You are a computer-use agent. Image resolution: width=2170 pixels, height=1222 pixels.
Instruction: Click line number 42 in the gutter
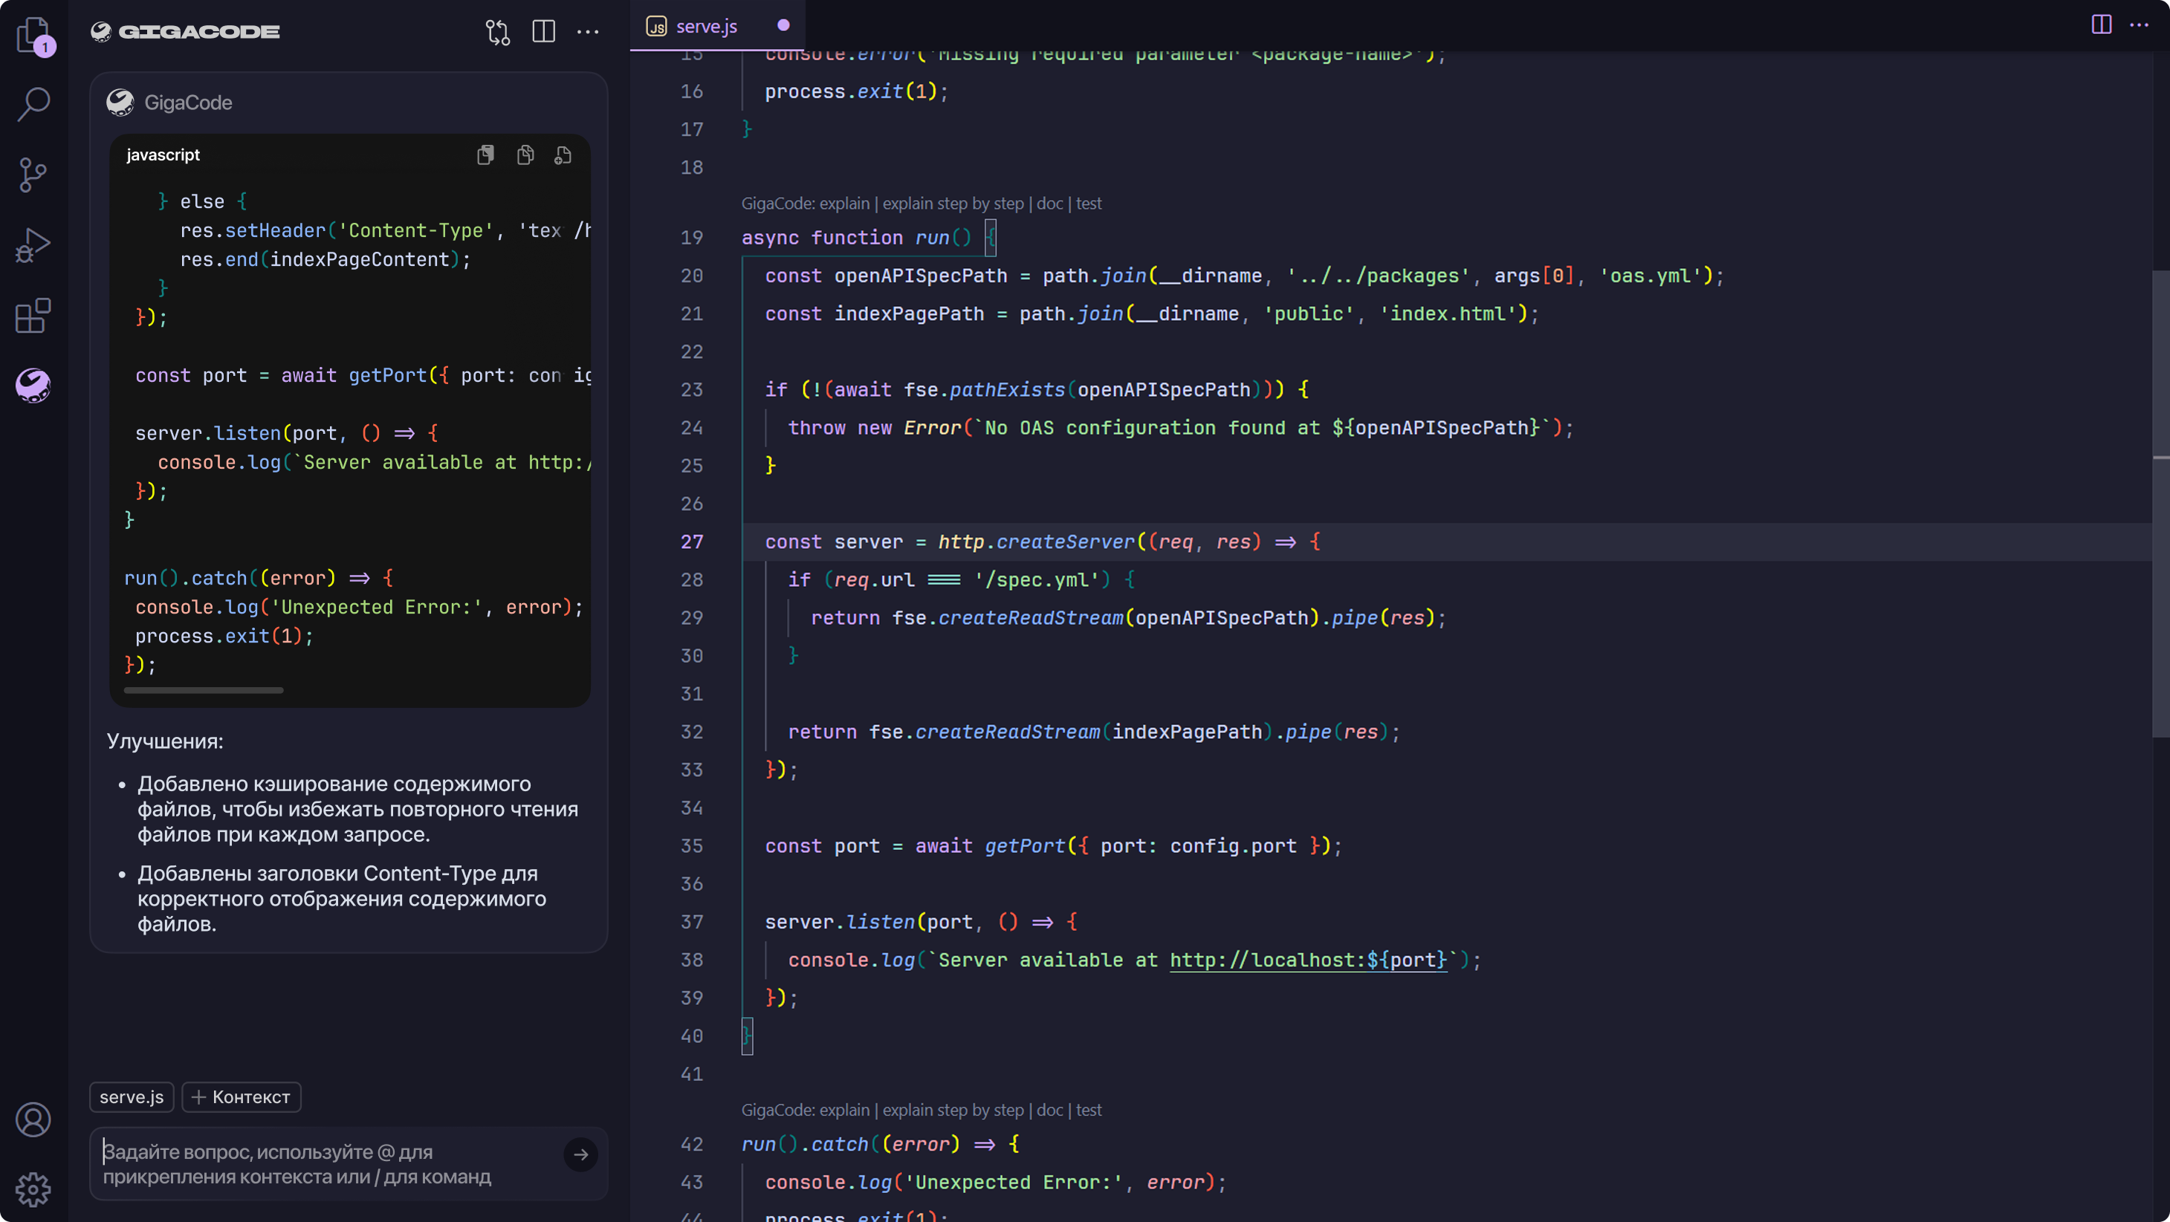(692, 1144)
